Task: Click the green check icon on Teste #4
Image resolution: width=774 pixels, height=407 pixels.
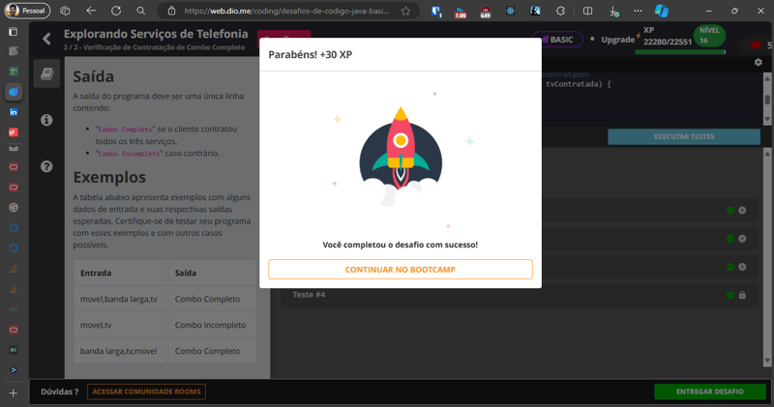Action: 730,295
